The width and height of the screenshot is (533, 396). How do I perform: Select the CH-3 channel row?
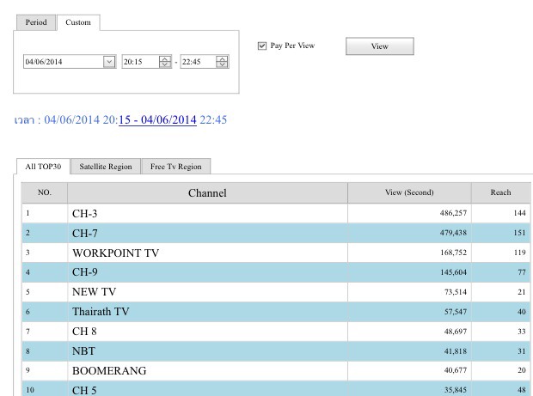click(x=276, y=213)
